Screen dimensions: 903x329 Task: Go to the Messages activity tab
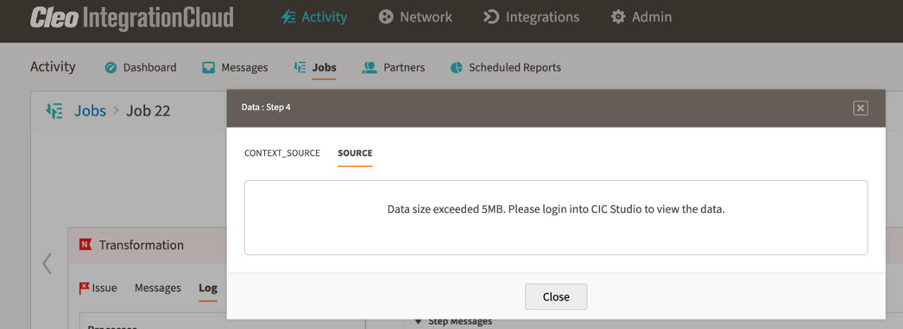click(x=235, y=67)
